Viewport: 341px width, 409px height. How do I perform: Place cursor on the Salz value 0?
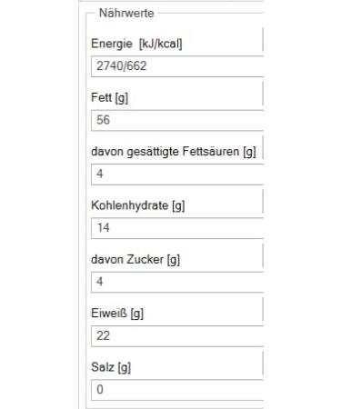(100, 390)
